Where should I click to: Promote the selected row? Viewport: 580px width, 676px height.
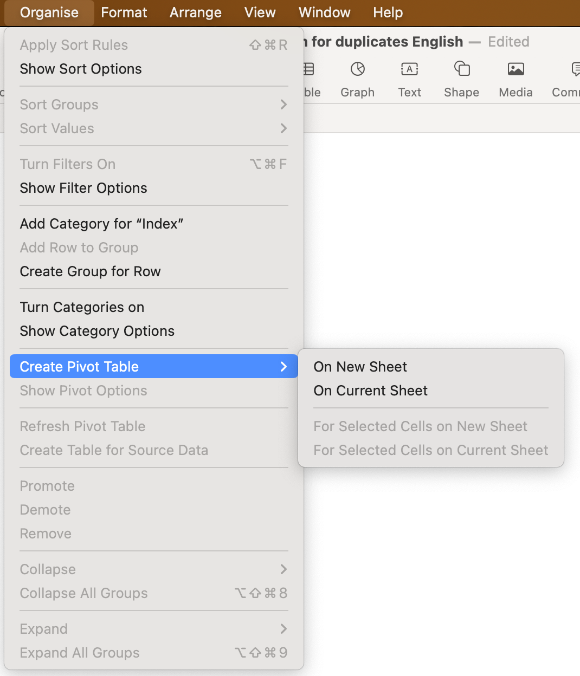47,486
